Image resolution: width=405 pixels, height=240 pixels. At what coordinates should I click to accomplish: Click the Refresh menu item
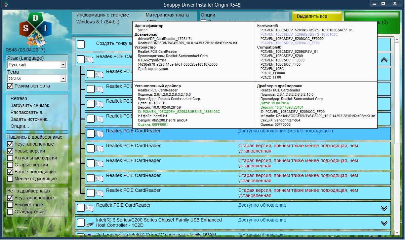[19, 99]
